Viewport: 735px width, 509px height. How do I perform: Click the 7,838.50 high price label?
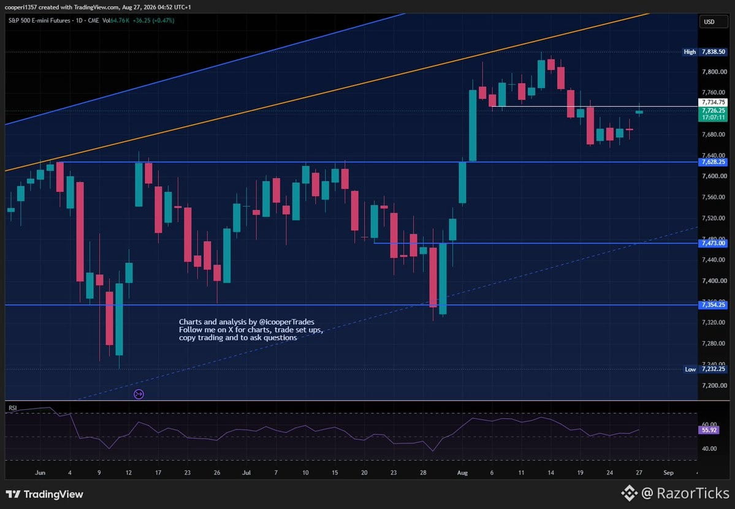[x=714, y=52]
